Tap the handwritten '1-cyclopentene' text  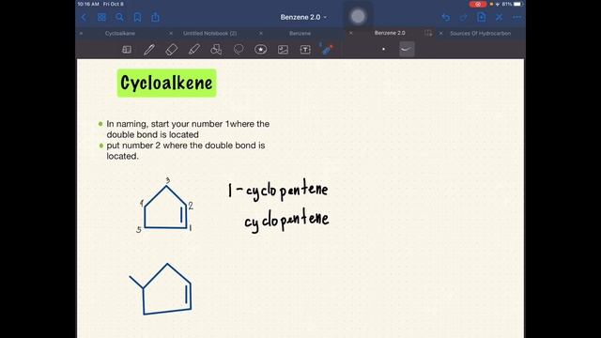click(x=278, y=190)
